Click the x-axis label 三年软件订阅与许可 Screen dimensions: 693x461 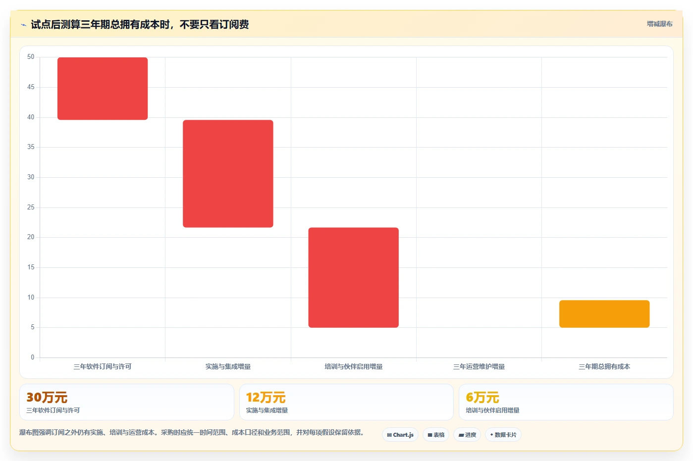(x=103, y=366)
